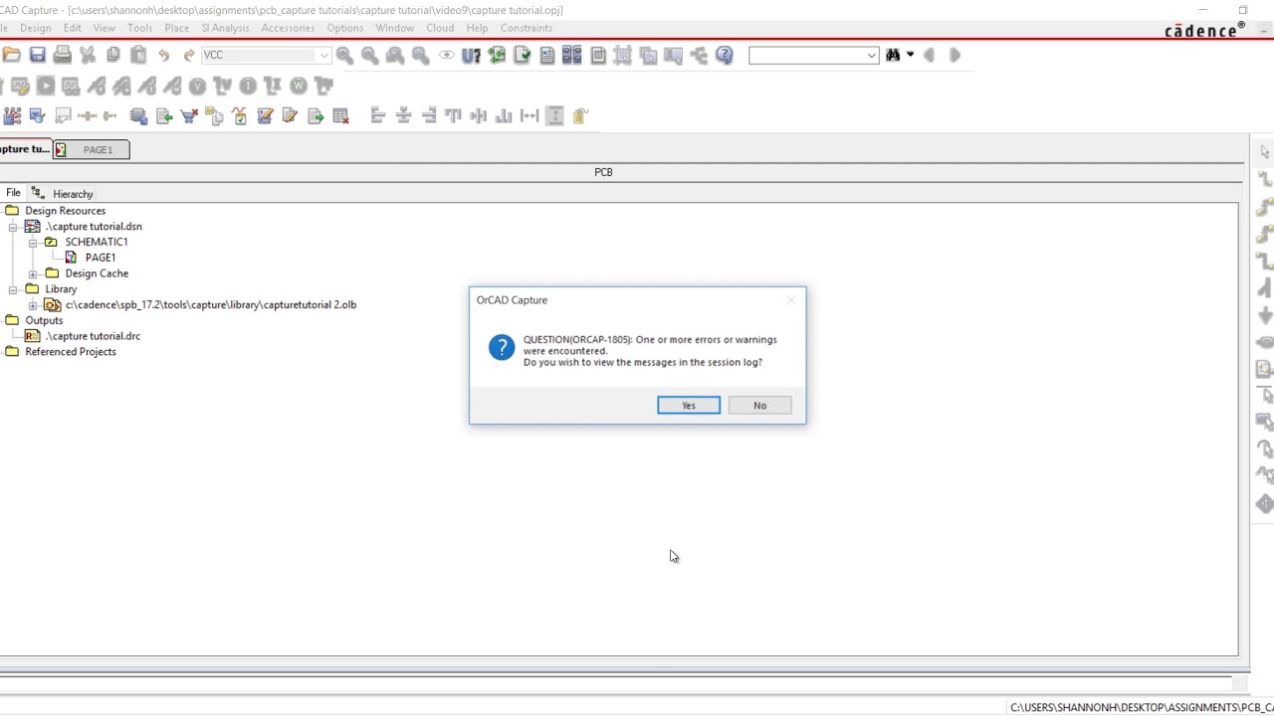Image resolution: width=1274 pixels, height=716 pixels.
Task: Click No to dismiss the dialog
Action: click(x=759, y=406)
